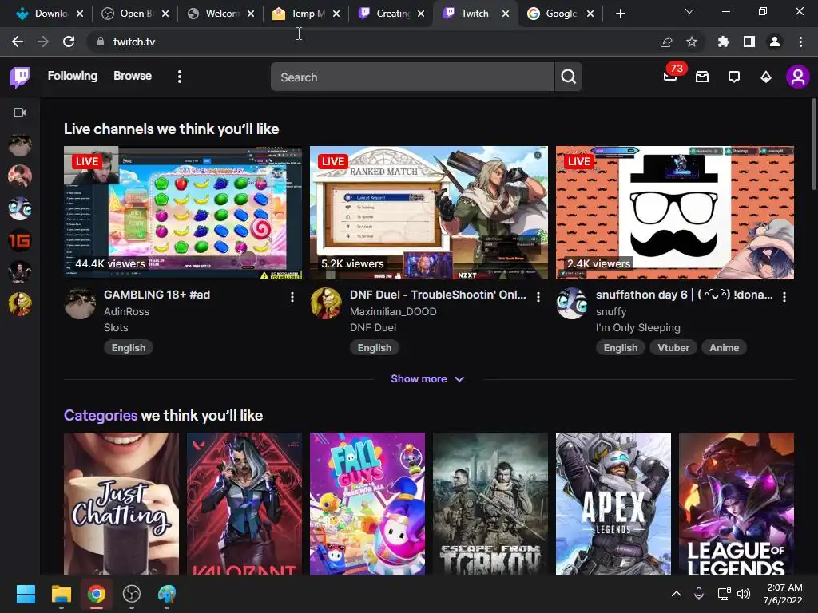Viewport: 818px width, 613px height.
Task: Click the page vertical scrollbar
Action: point(813,145)
